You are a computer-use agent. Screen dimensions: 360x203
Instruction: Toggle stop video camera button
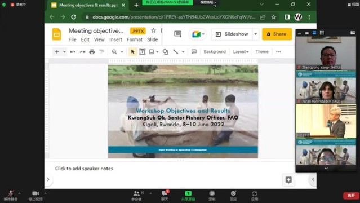35,196
